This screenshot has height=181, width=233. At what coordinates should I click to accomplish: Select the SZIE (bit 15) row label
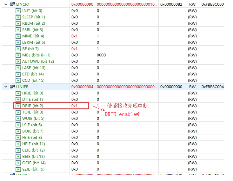tap(33, 169)
